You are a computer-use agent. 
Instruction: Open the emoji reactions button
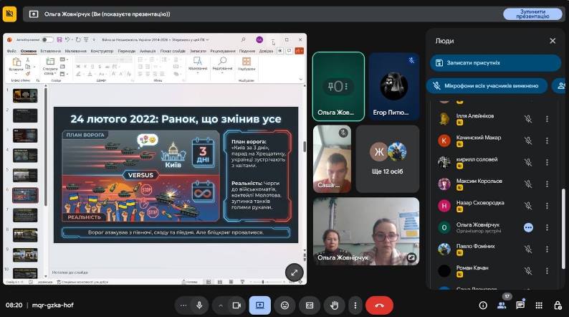click(x=285, y=306)
